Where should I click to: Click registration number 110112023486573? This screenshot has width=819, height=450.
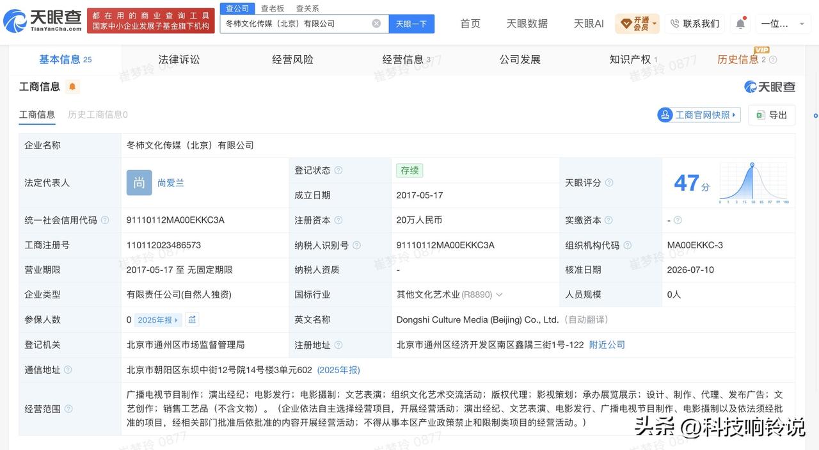[164, 245]
